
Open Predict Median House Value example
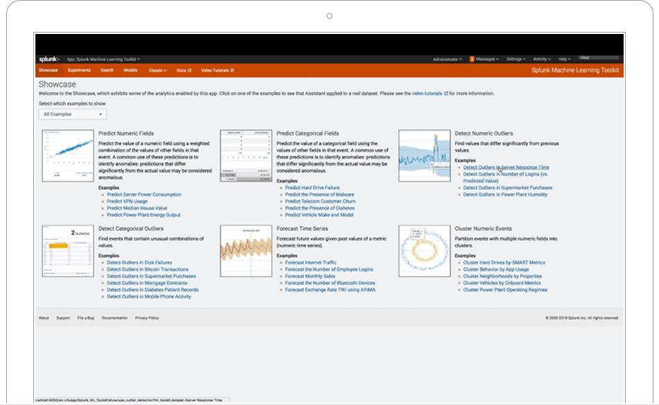[137, 208]
